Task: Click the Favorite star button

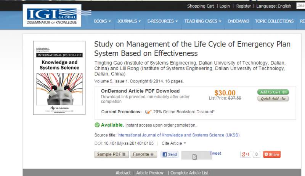Action: 144,154
